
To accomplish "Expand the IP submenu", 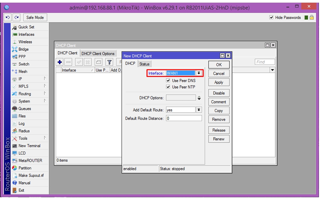I will (45, 79).
